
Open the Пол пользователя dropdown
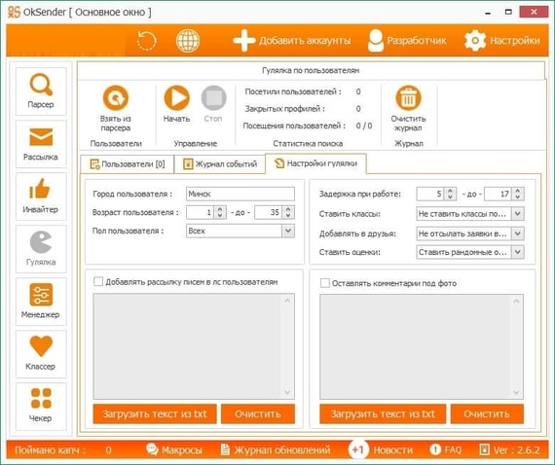coord(240,231)
